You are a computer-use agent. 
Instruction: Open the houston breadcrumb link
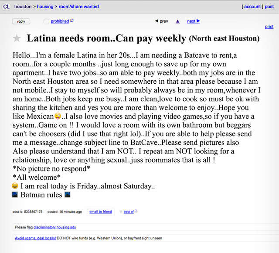[23, 7]
